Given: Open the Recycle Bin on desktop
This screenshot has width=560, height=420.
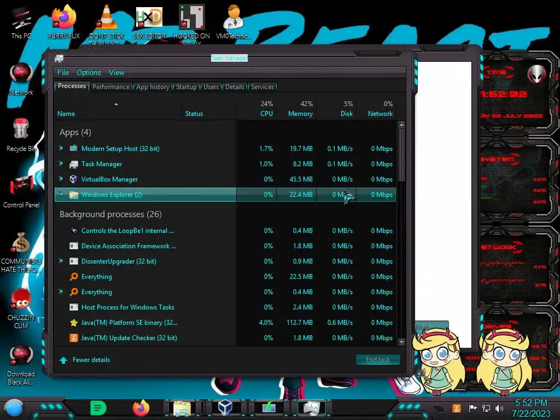Looking at the screenshot, I should pos(21,135).
